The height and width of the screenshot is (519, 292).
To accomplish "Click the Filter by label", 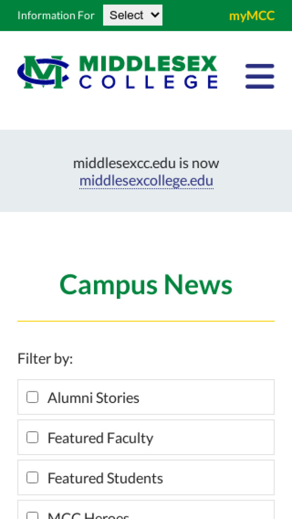I will click(45, 359).
